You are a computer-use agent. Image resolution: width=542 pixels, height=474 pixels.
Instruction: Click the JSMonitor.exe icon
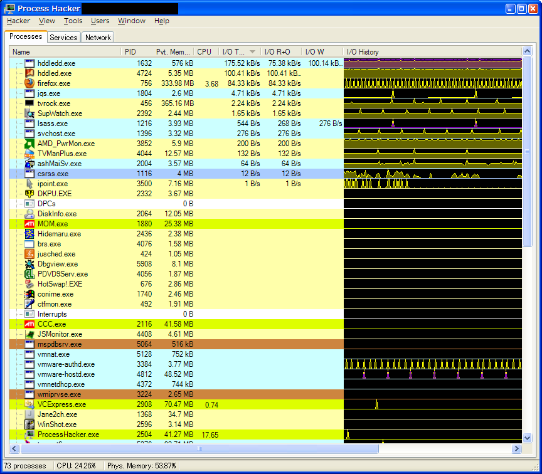[x=29, y=334]
